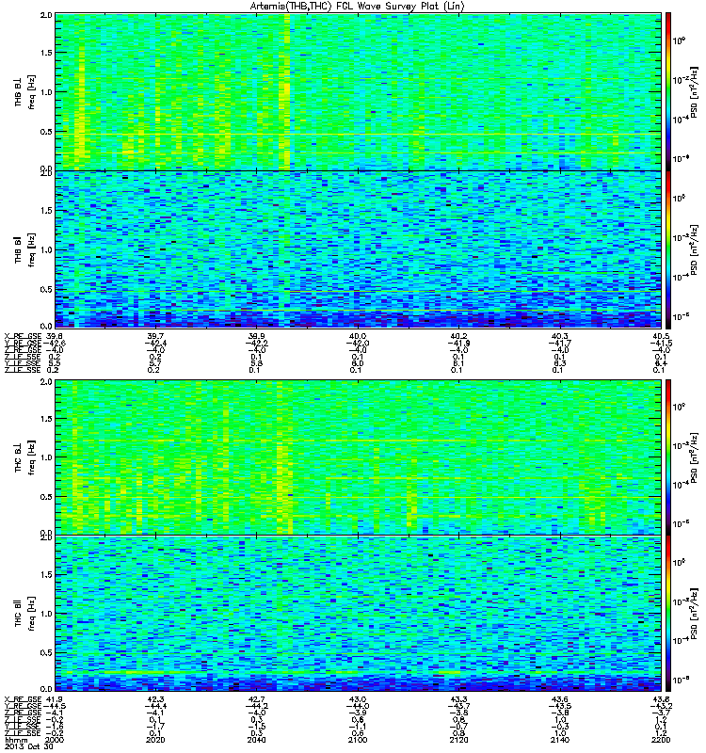706x753 pixels.
Task: Click the PSD color bar beside THB B-parallel panel
Action: tap(668, 249)
